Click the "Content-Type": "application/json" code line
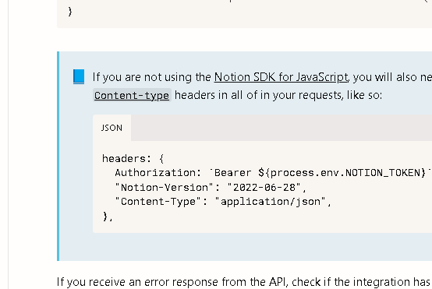 [x=222, y=202]
